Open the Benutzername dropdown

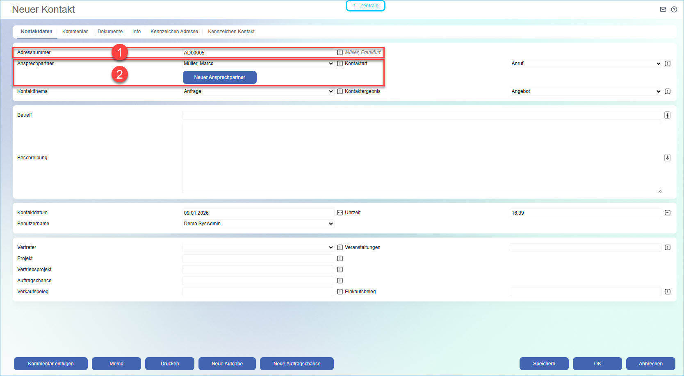(x=258, y=224)
